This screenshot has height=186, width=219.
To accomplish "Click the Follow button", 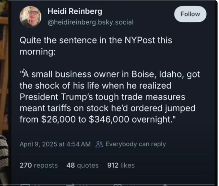I will coord(190,14).
